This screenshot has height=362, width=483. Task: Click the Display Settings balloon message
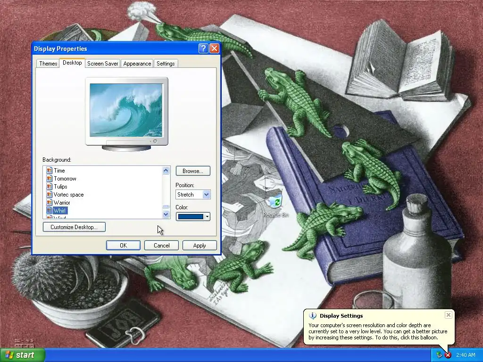tap(378, 331)
